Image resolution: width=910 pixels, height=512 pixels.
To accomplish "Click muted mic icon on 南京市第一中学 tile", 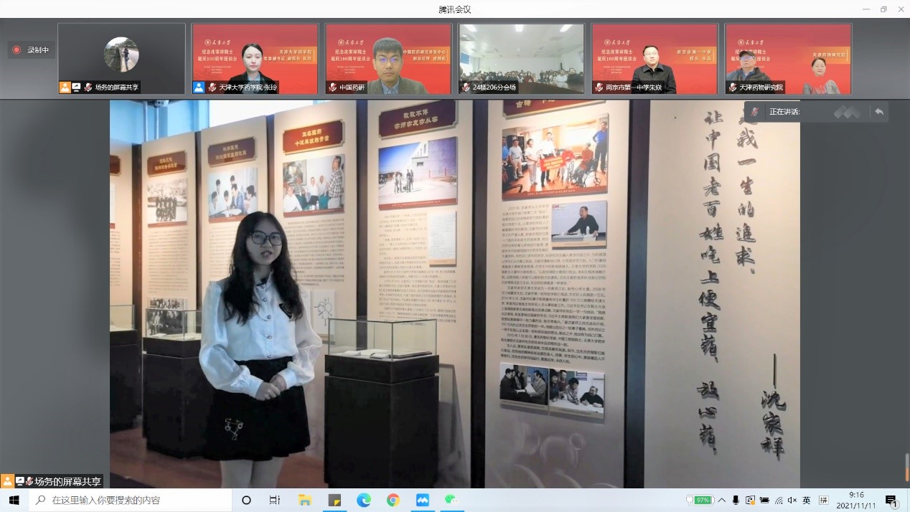I will pyautogui.click(x=600, y=87).
